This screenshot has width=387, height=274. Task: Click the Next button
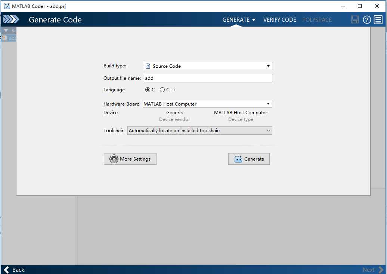(x=373, y=270)
